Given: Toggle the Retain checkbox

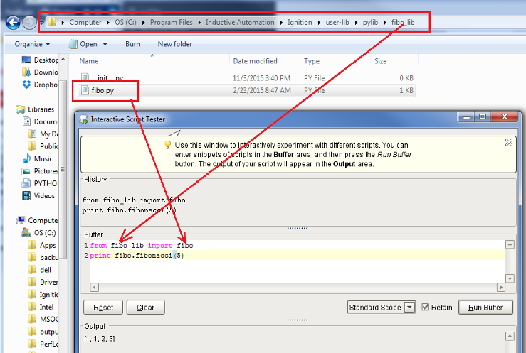Looking at the screenshot, I should pos(426,307).
